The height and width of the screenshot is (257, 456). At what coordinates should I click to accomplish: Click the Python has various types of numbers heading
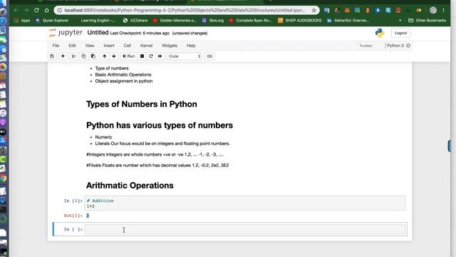point(160,126)
